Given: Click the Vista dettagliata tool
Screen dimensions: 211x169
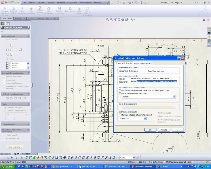Looking at the screenshot, I should coord(49,11).
